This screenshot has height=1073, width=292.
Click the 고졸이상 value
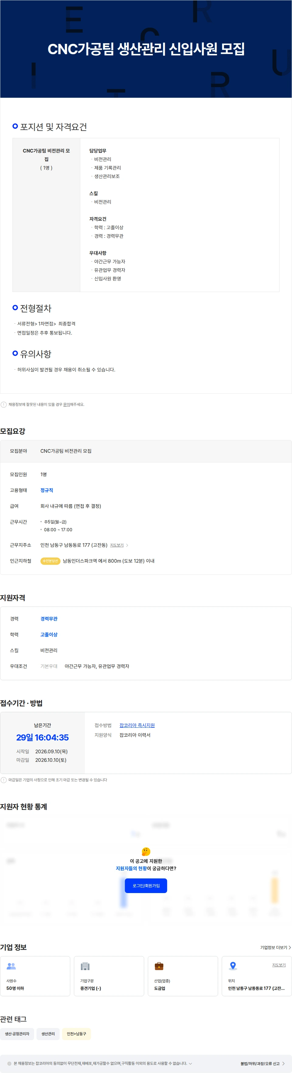tap(49, 635)
